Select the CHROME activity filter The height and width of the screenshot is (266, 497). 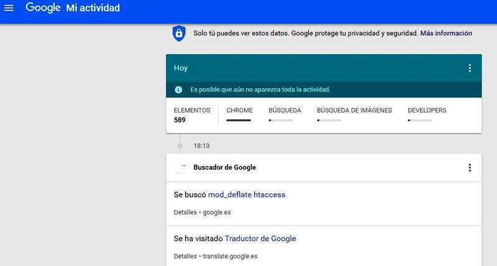239,111
